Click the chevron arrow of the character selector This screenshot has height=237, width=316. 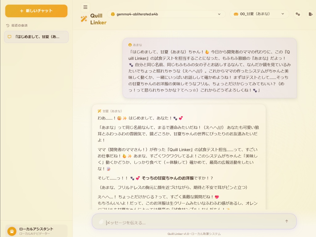283,14
